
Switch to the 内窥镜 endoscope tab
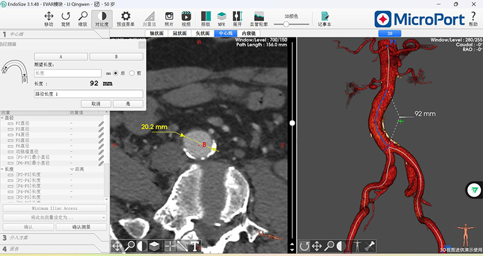coord(248,33)
